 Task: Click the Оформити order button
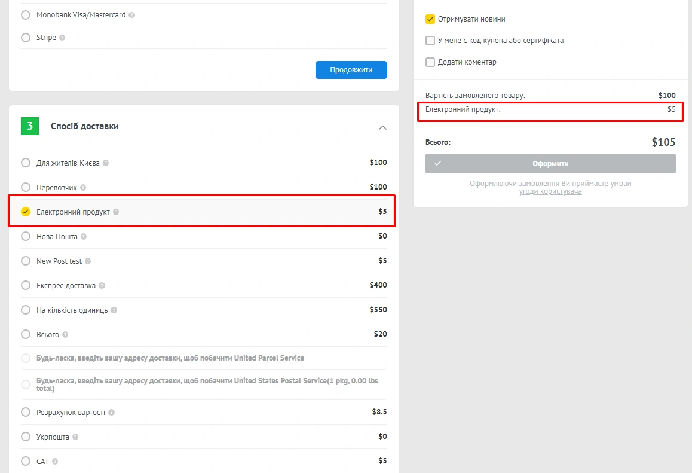550,164
